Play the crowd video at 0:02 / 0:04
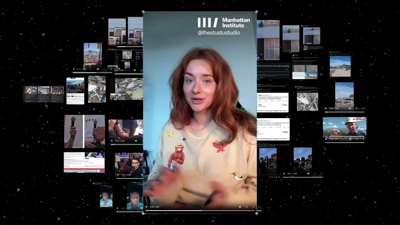Viewport: 400px width, 225px height. (74, 69)
